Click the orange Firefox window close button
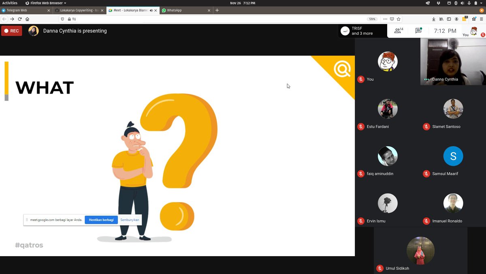This screenshot has height=274, width=486. 482,10
